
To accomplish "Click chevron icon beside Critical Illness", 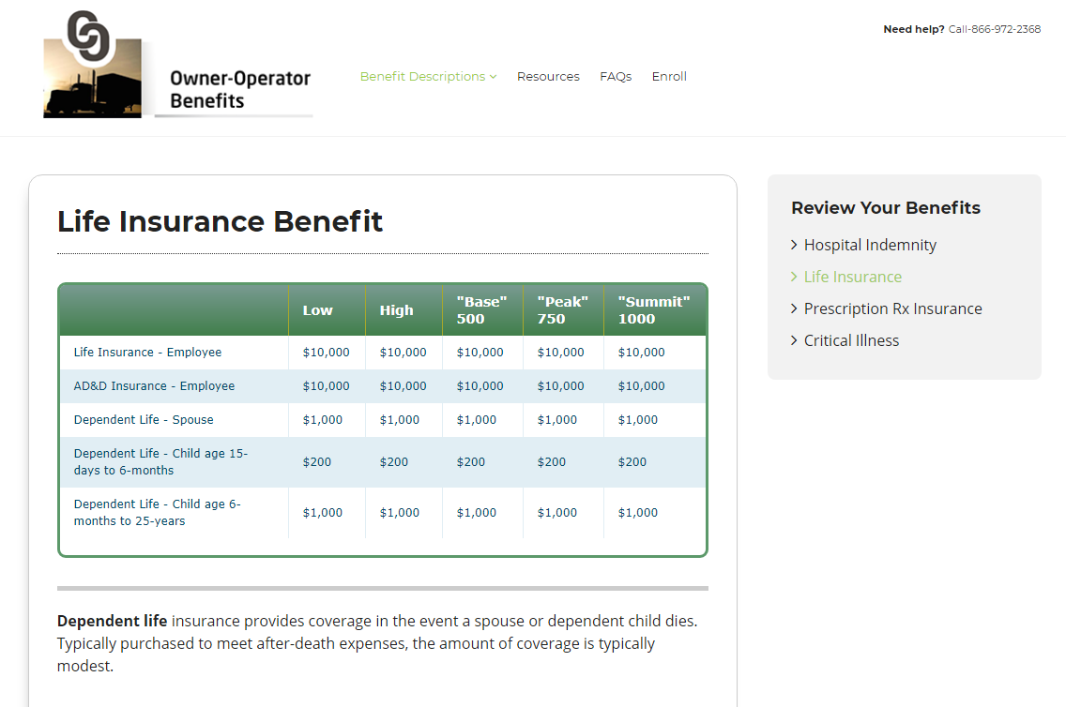I will (x=795, y=341).
